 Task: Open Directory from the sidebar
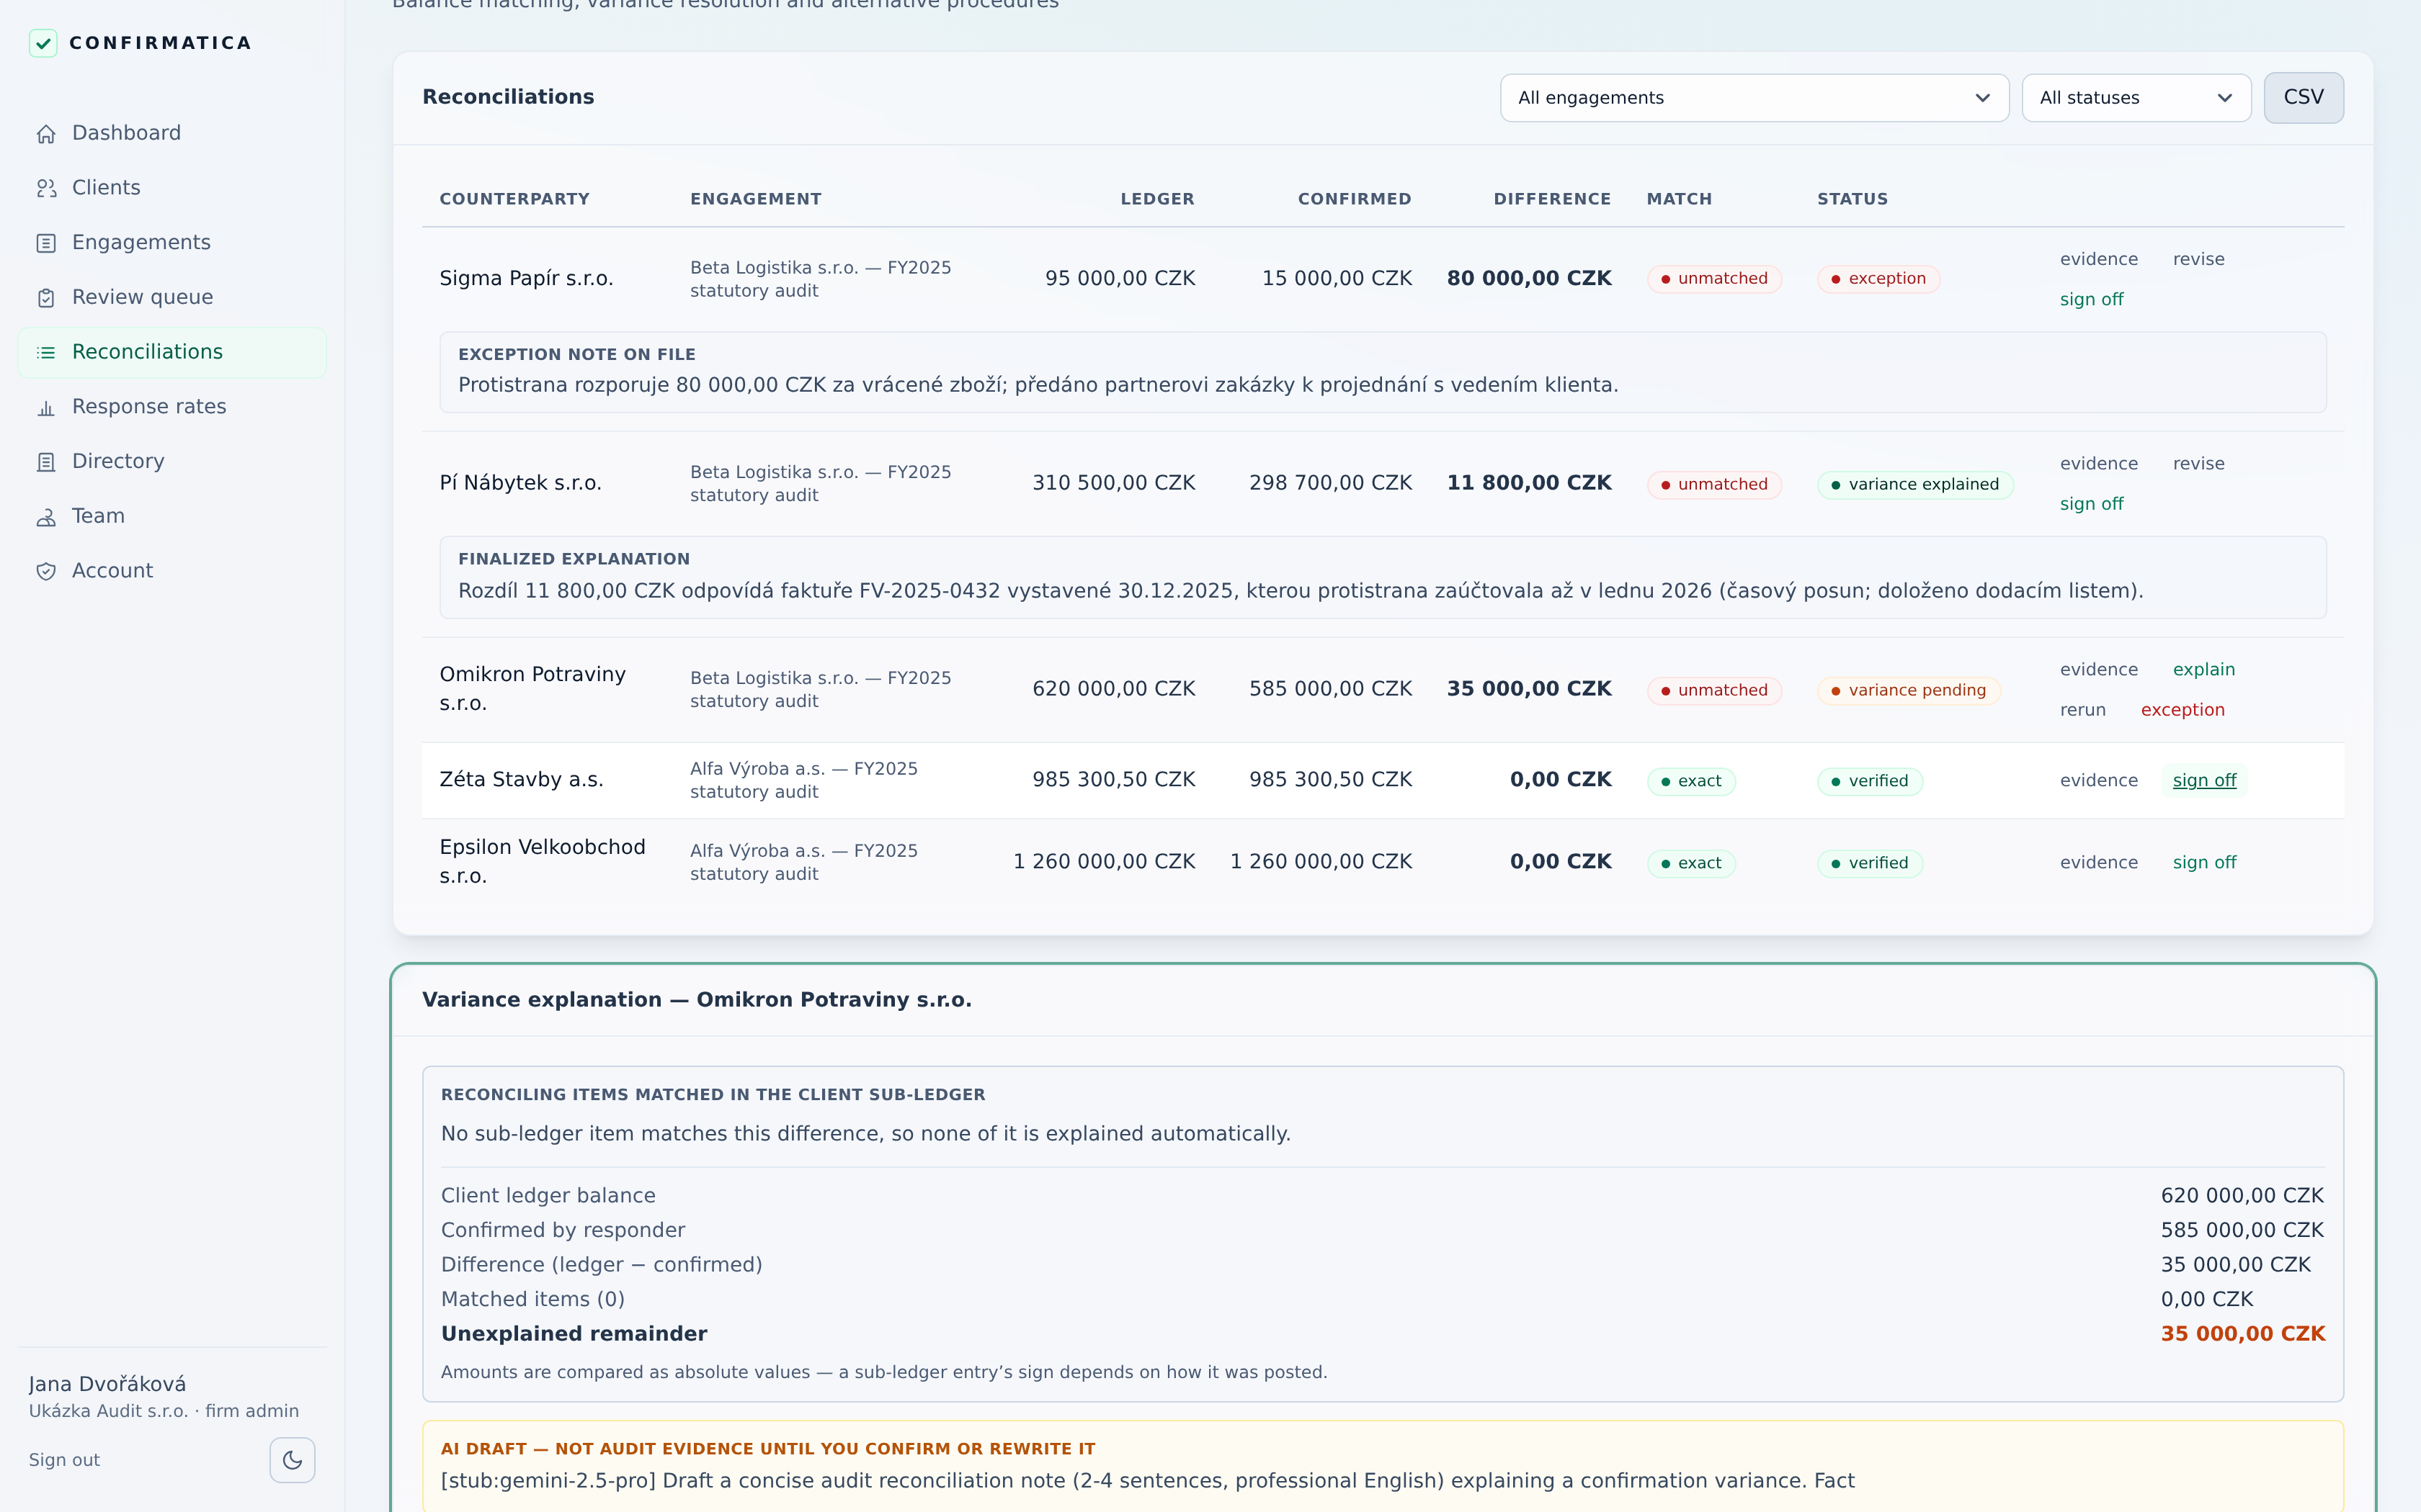click(172, 461)
